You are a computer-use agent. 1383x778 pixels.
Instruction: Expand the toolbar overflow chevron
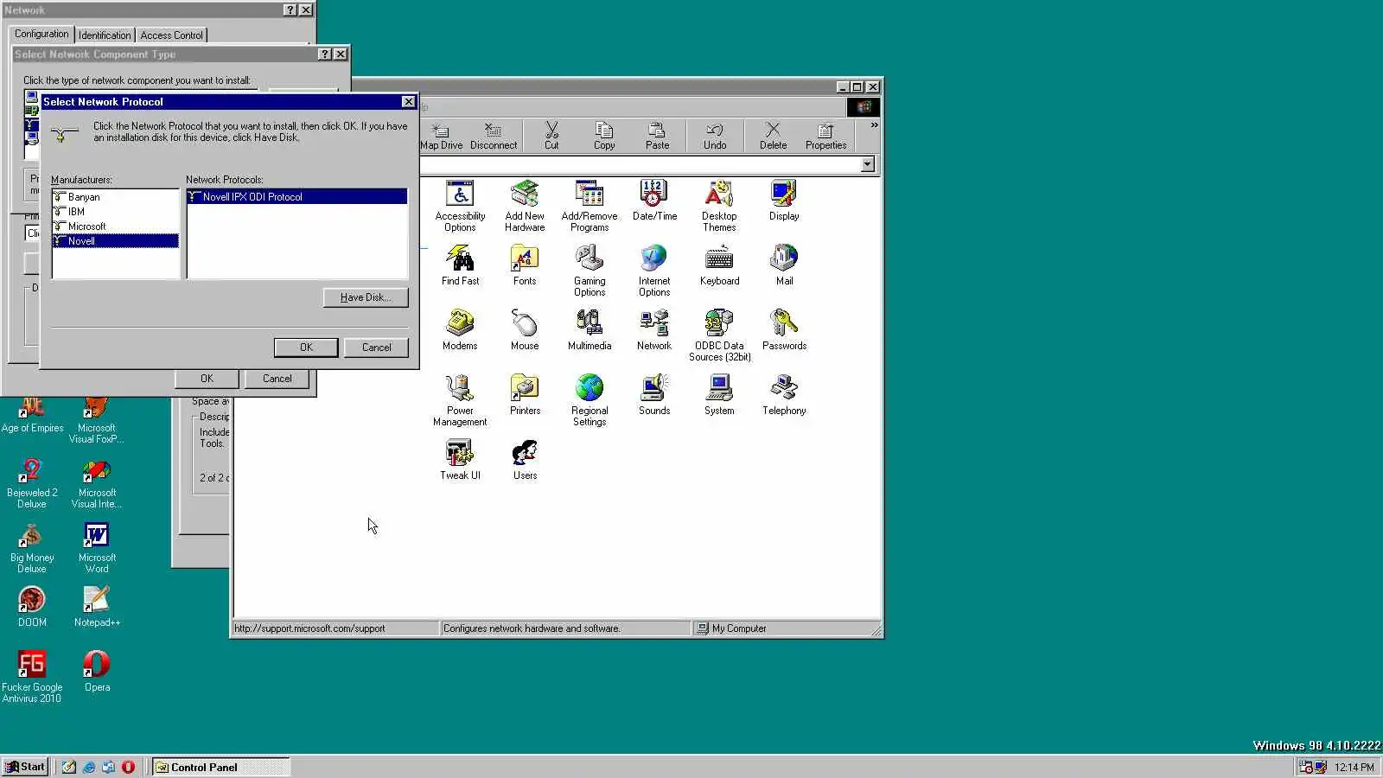tap(874, 126)
